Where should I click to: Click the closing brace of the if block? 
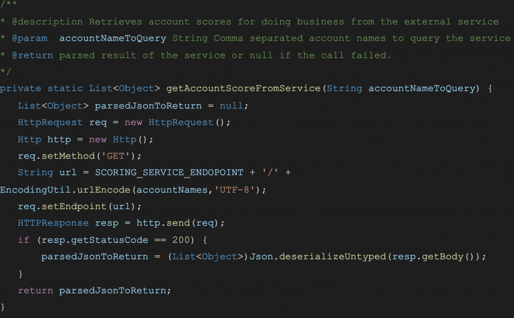[21, 273]
